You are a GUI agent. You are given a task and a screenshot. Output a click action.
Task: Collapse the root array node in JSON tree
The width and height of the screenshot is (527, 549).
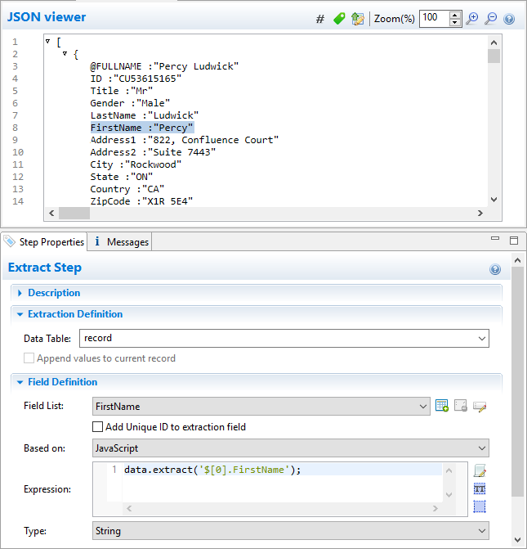tap(48, 41)
